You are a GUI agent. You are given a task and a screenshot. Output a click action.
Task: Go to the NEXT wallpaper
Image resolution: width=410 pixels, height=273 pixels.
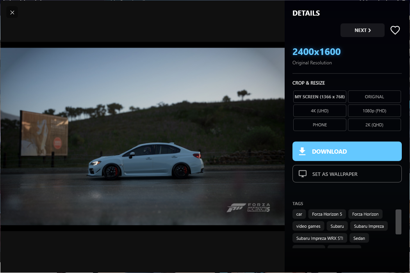coord(362,30)
